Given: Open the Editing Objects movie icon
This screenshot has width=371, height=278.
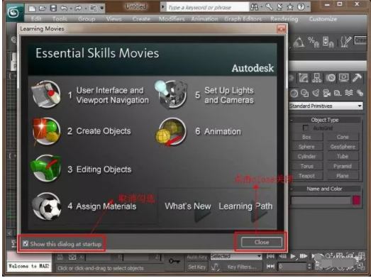Looking at the screenshot, I should [x=46, y=168].
